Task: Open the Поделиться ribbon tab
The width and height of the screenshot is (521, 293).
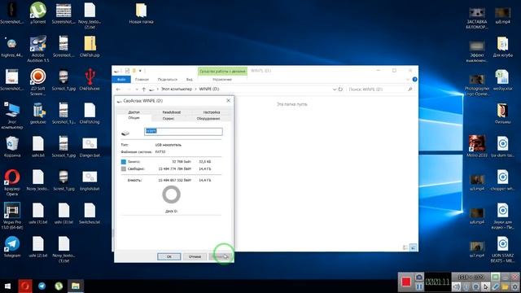Action: (167, 80)
